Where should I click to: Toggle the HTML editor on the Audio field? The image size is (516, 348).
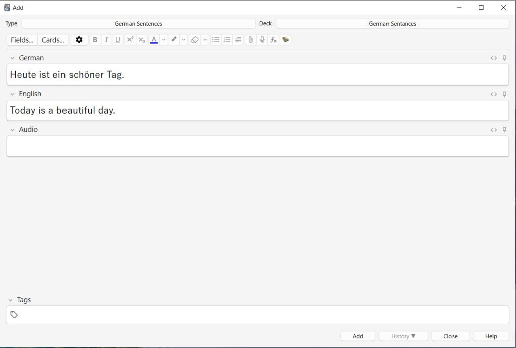(493, 129)
